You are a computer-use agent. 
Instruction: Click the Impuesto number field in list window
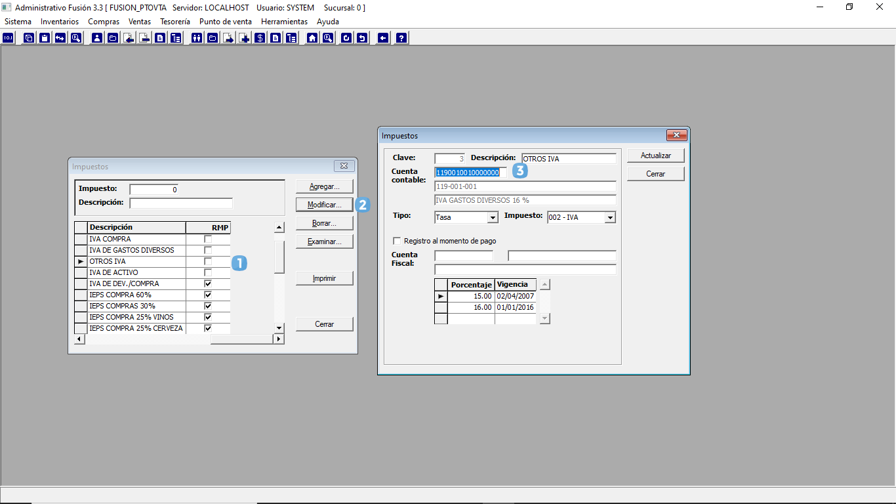coord(154,190)
